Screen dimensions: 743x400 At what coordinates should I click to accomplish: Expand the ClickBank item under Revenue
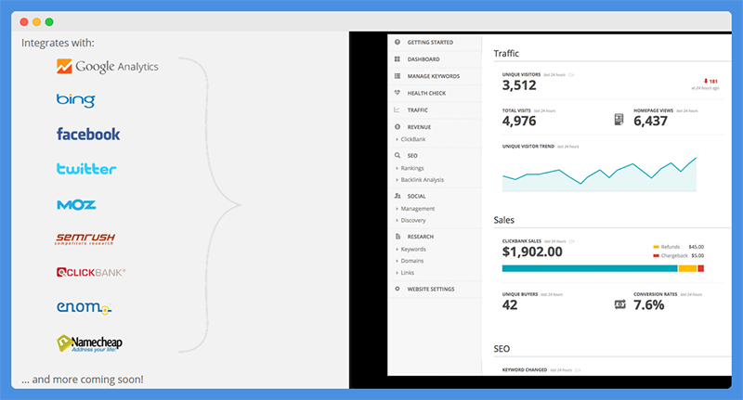click(x=412, y=139)
